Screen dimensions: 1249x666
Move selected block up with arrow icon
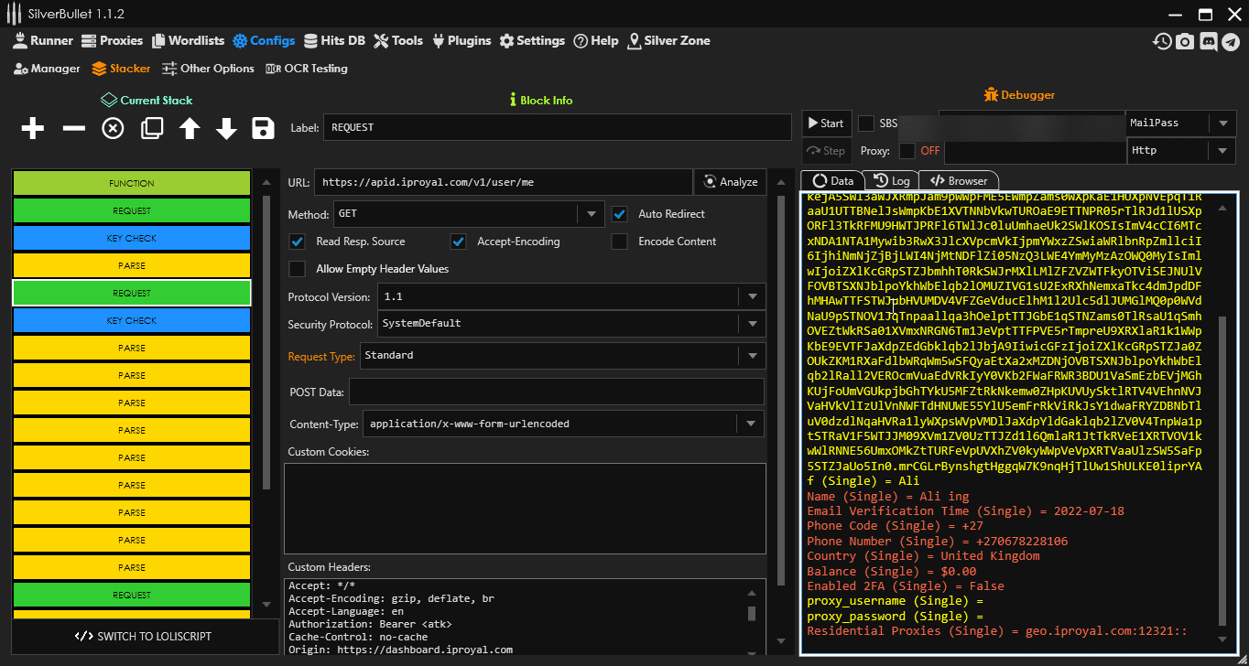[x=190, y=128]
